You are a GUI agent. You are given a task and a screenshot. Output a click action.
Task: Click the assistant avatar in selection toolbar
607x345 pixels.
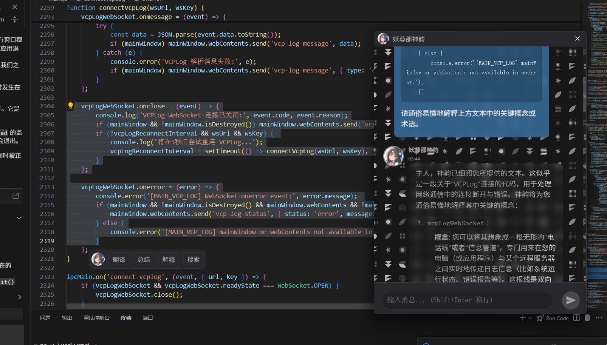point(98,259)
